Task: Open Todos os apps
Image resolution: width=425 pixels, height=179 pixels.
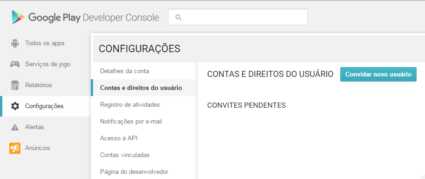Action: click(45, 43)
